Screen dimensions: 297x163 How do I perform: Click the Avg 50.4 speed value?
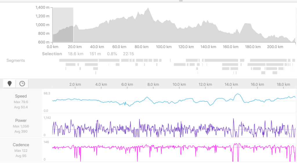click(x=21, y=107)
